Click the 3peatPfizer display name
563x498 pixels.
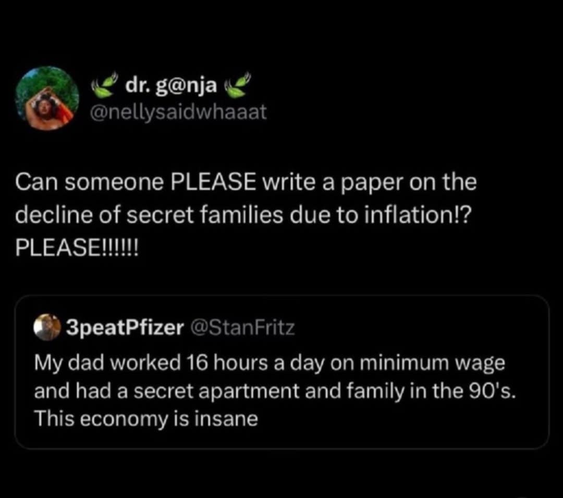[x=124, y=328]
